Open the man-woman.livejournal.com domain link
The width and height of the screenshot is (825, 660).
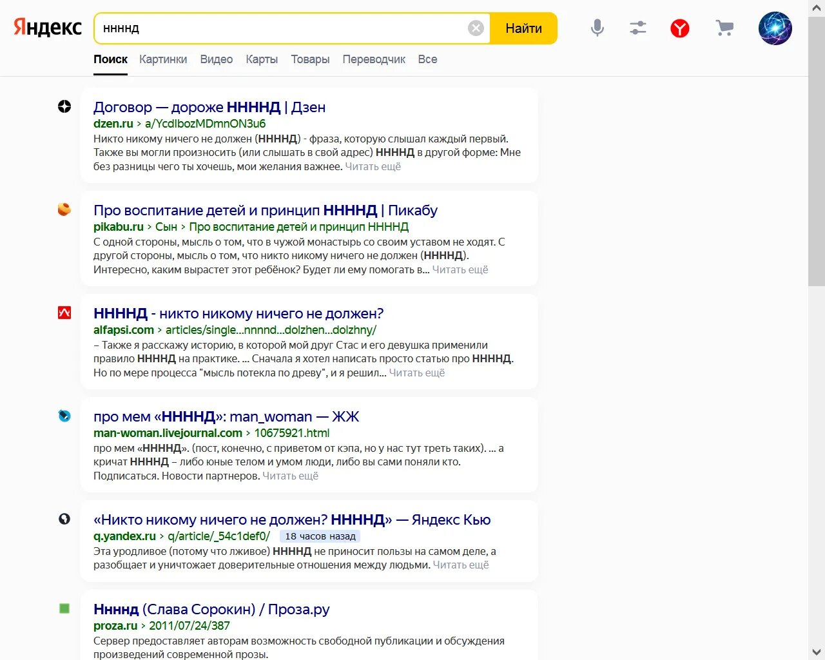pos(168,433)
